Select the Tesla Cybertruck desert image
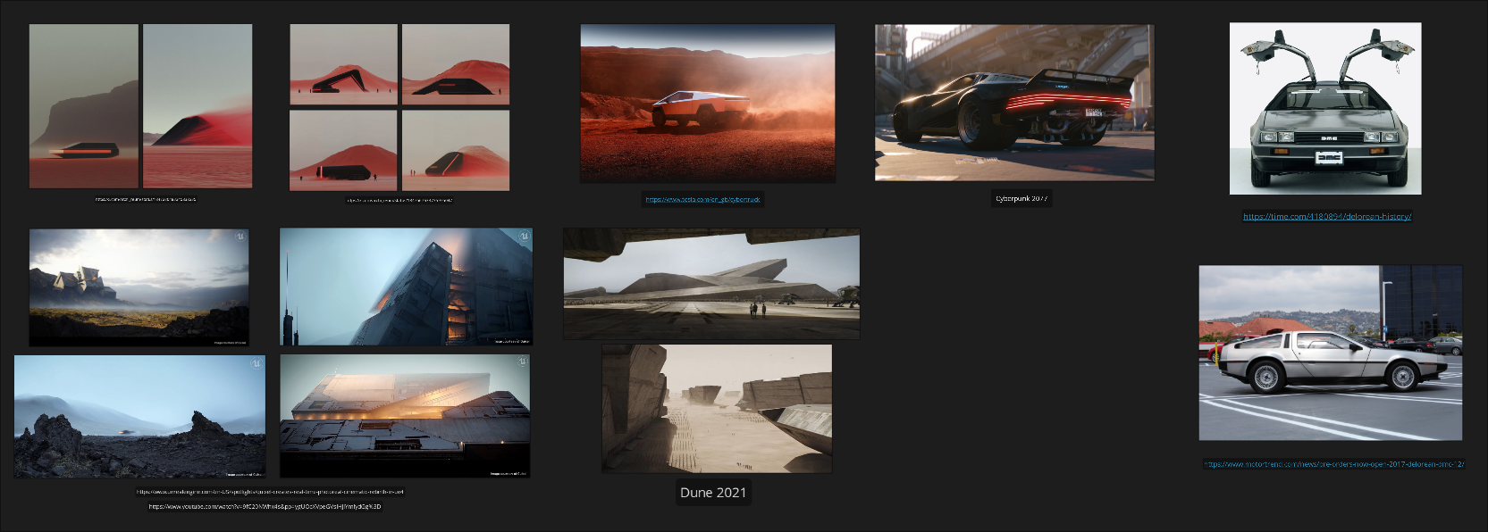 click(x=708, y=104)
